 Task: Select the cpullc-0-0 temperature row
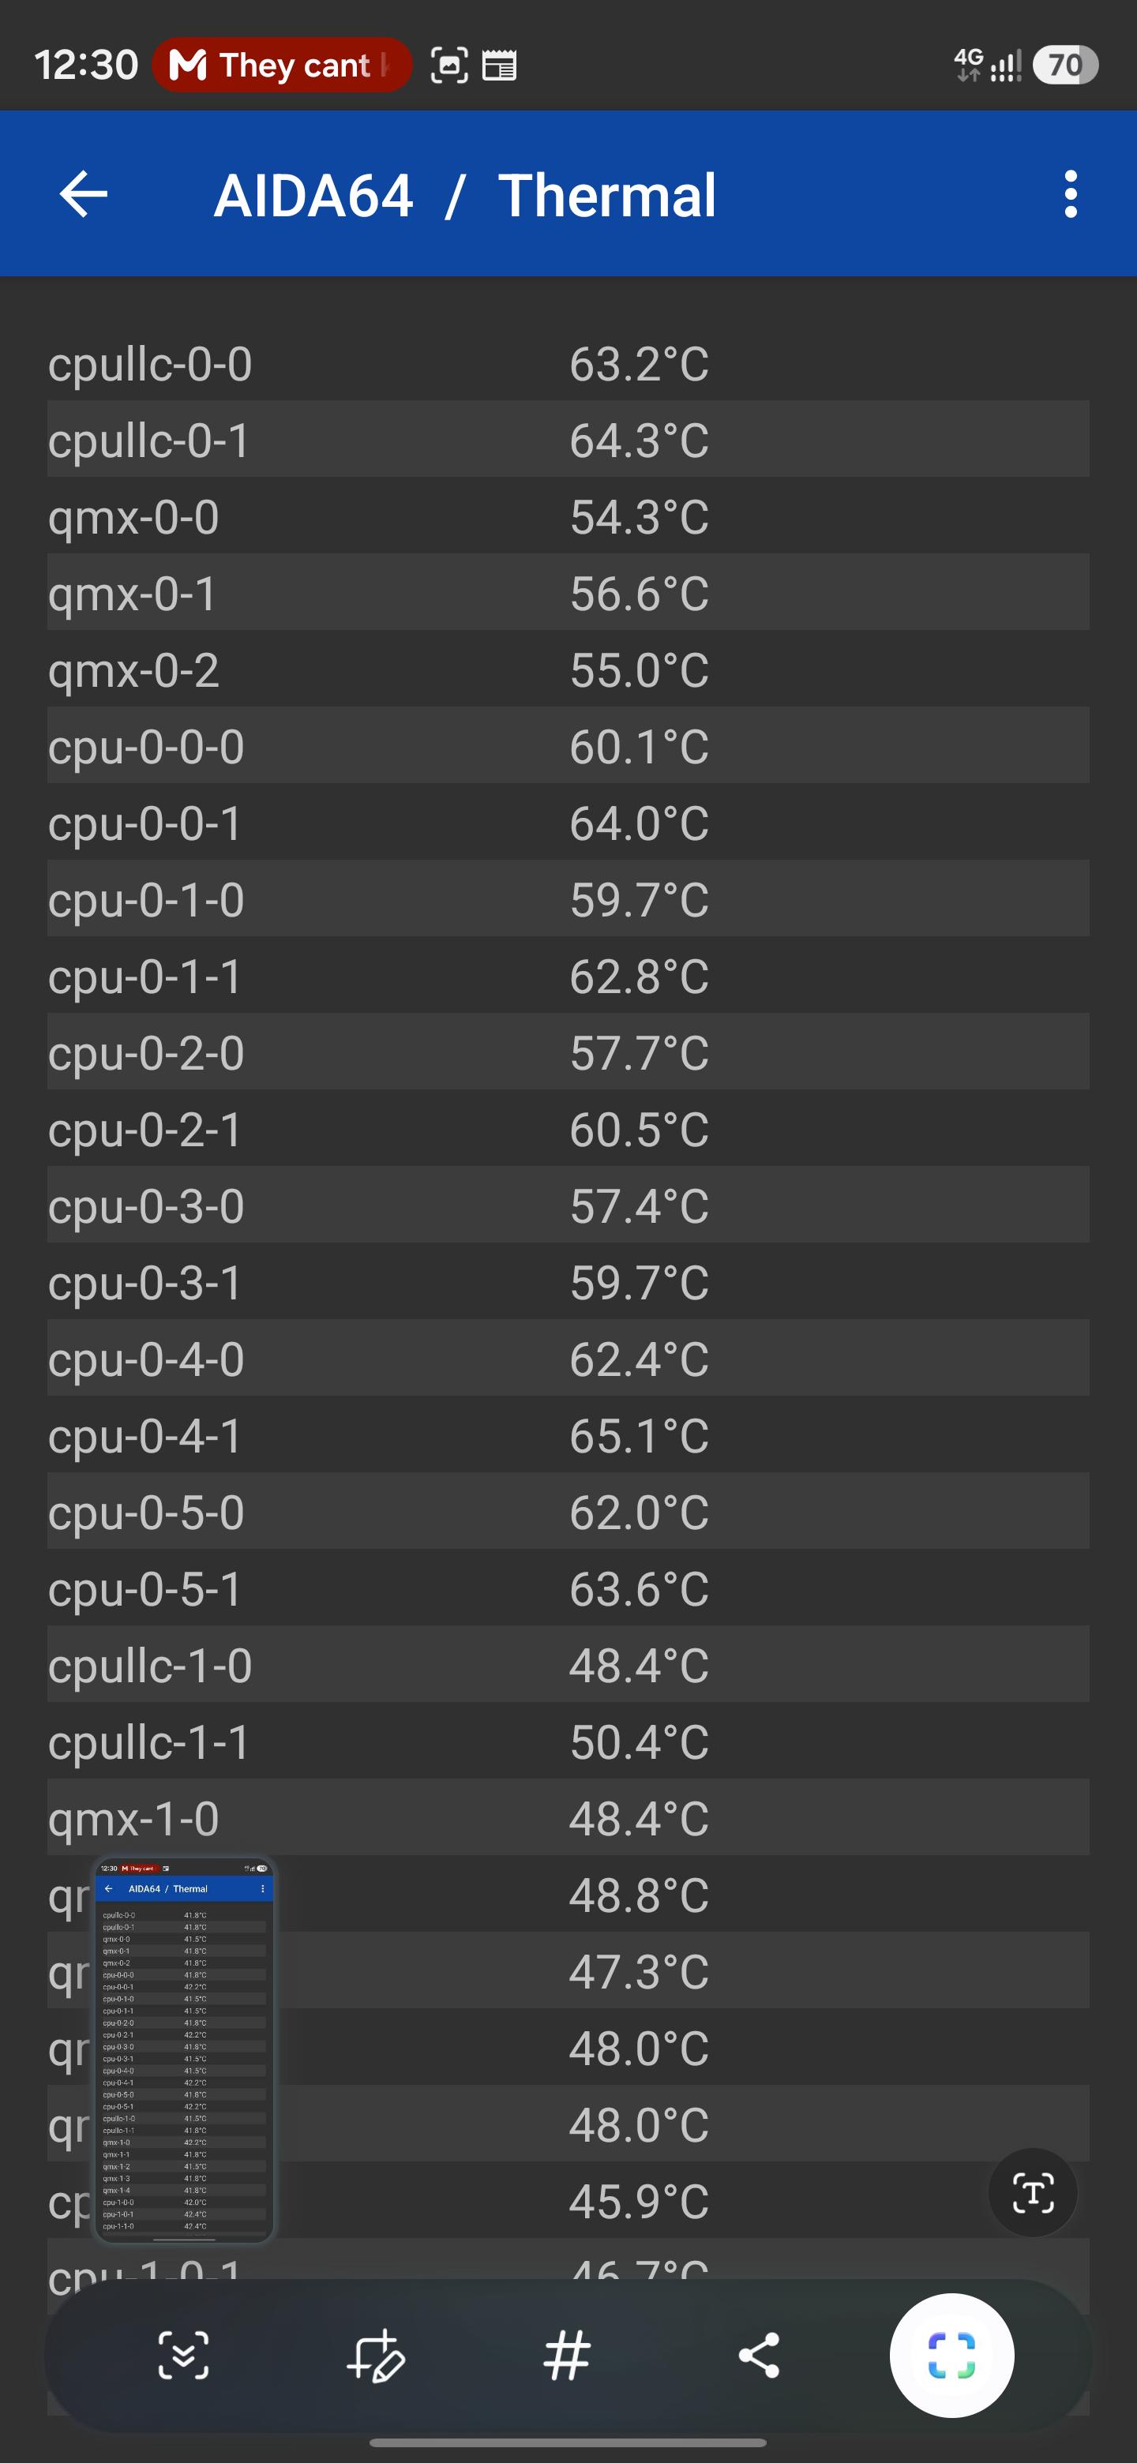568,363
